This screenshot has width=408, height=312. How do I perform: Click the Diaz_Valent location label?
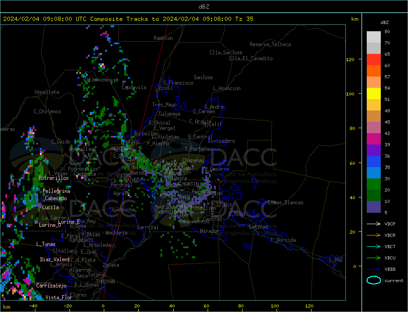pos(55,259)
